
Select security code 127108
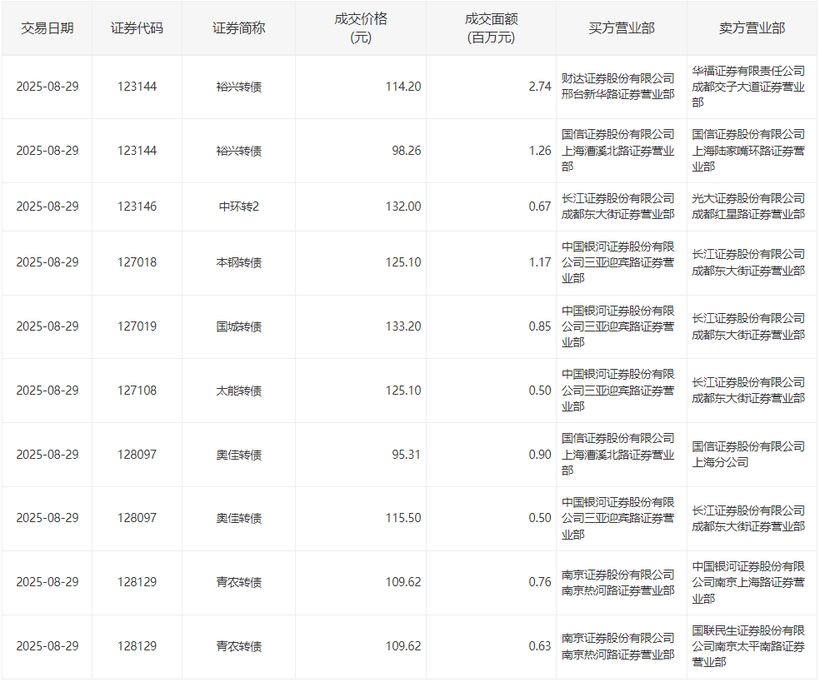click(137, 391)
